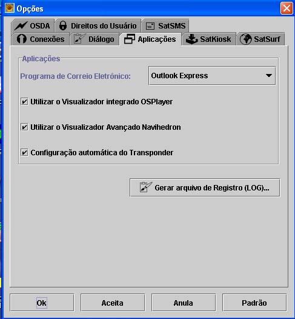This screenshot has height=319, width=295.
Task: Restore defaults with the Padrão button
Action: coord(254,303)
